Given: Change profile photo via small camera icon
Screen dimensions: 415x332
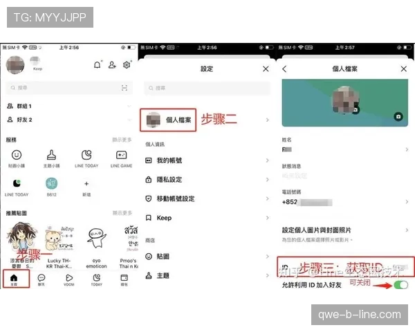Looking at the screenshot, I should 356,109.
